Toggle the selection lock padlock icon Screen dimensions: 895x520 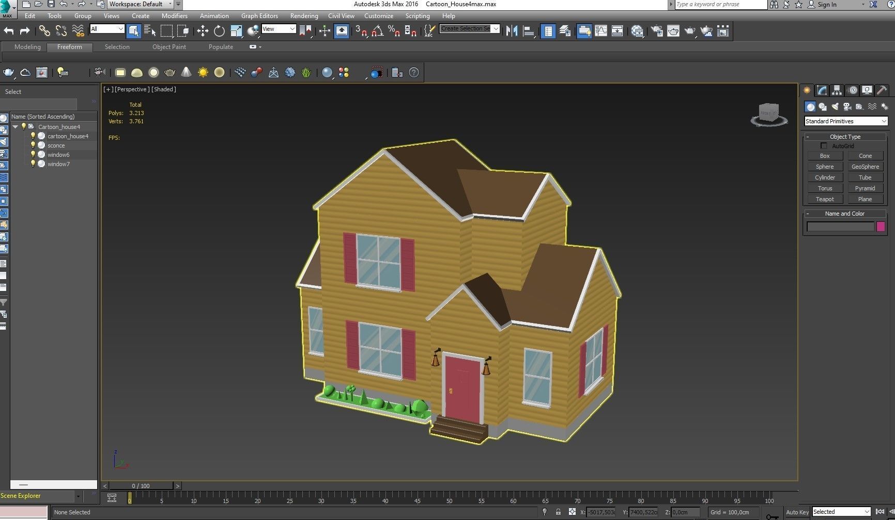pos(558,512)
